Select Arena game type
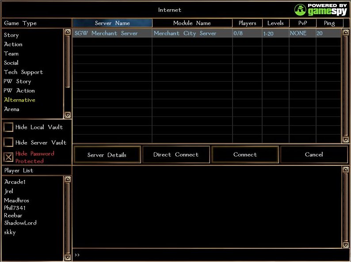Screen dimensions: 351x262 point(11,109)
